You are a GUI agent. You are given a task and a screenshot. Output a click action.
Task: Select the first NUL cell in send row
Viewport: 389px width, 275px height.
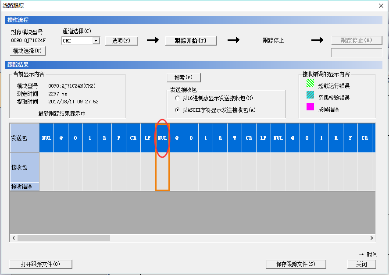pyautogui.click(x=46, y=138)
